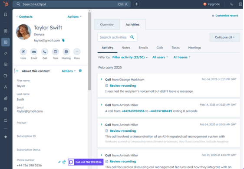Open the bookmarks icon in sidebar
Image resolution: width=244 pixels, height=169 pixels.
click(x=6, y=14)
